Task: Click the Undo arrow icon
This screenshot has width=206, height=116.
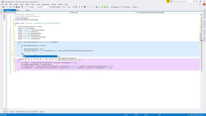Action: [22, 7]
